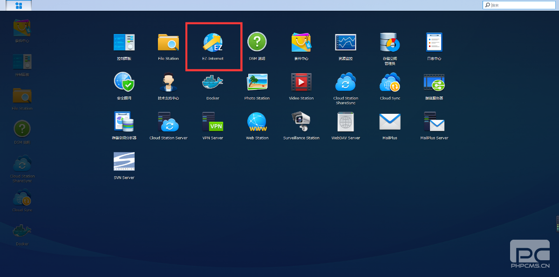Open the EZ-Internet wizard icon

click(213, 42)
